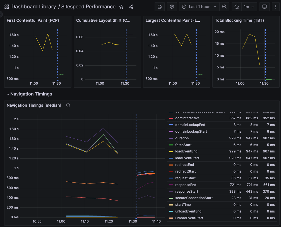This screenshot has width=281, height=227.
Task: Show Navigation Timings panel info icon
Action: pos(68,105)
